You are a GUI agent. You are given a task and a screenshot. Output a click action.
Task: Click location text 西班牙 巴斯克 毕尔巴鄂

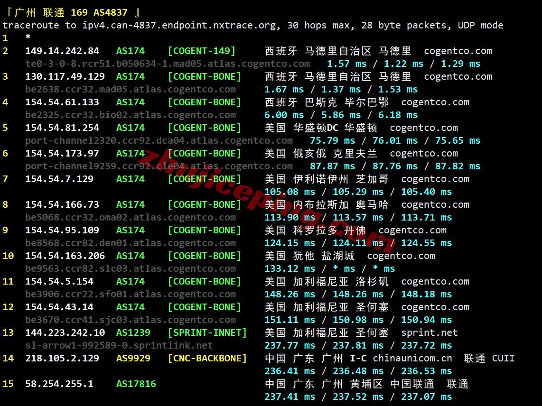[x=327, y=102]
